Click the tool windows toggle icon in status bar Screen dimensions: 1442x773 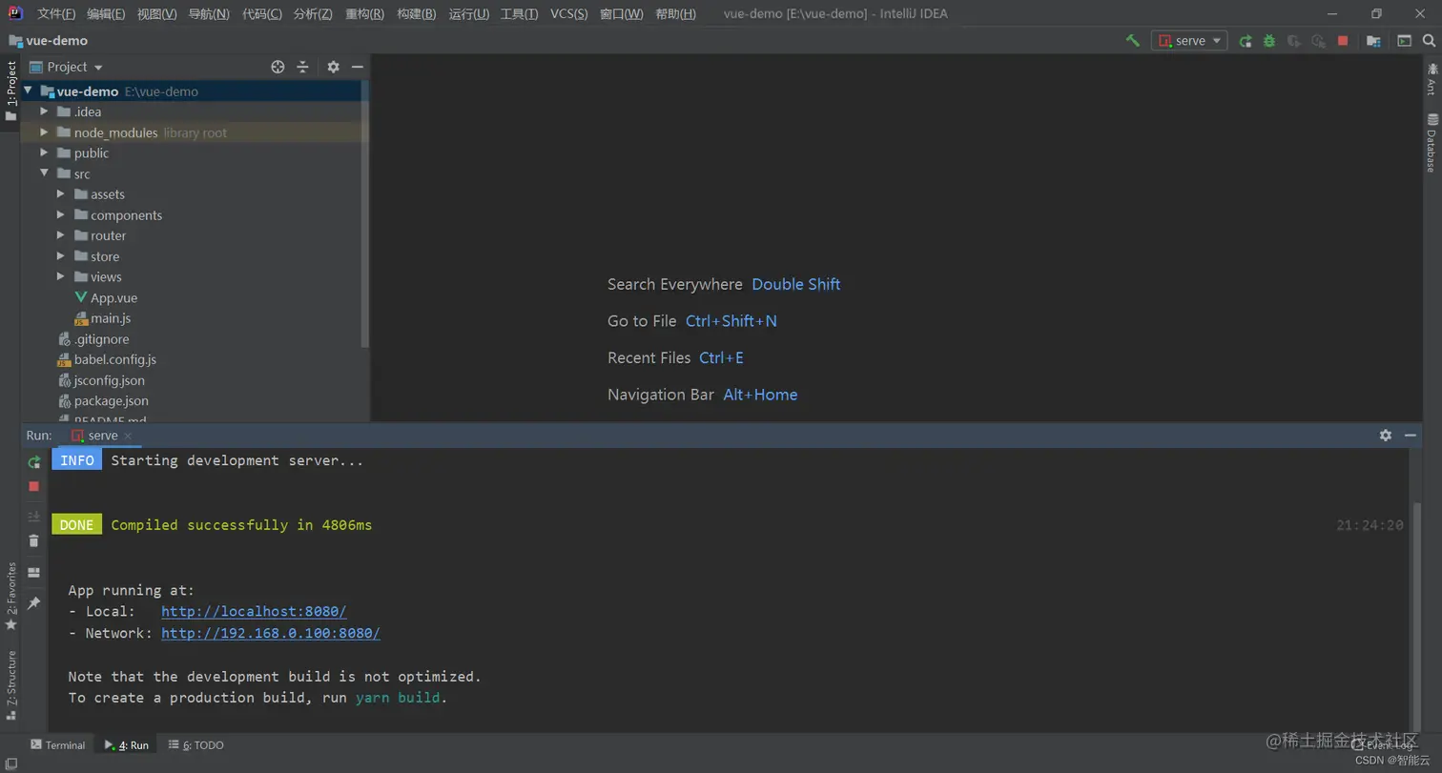[10, 763]
